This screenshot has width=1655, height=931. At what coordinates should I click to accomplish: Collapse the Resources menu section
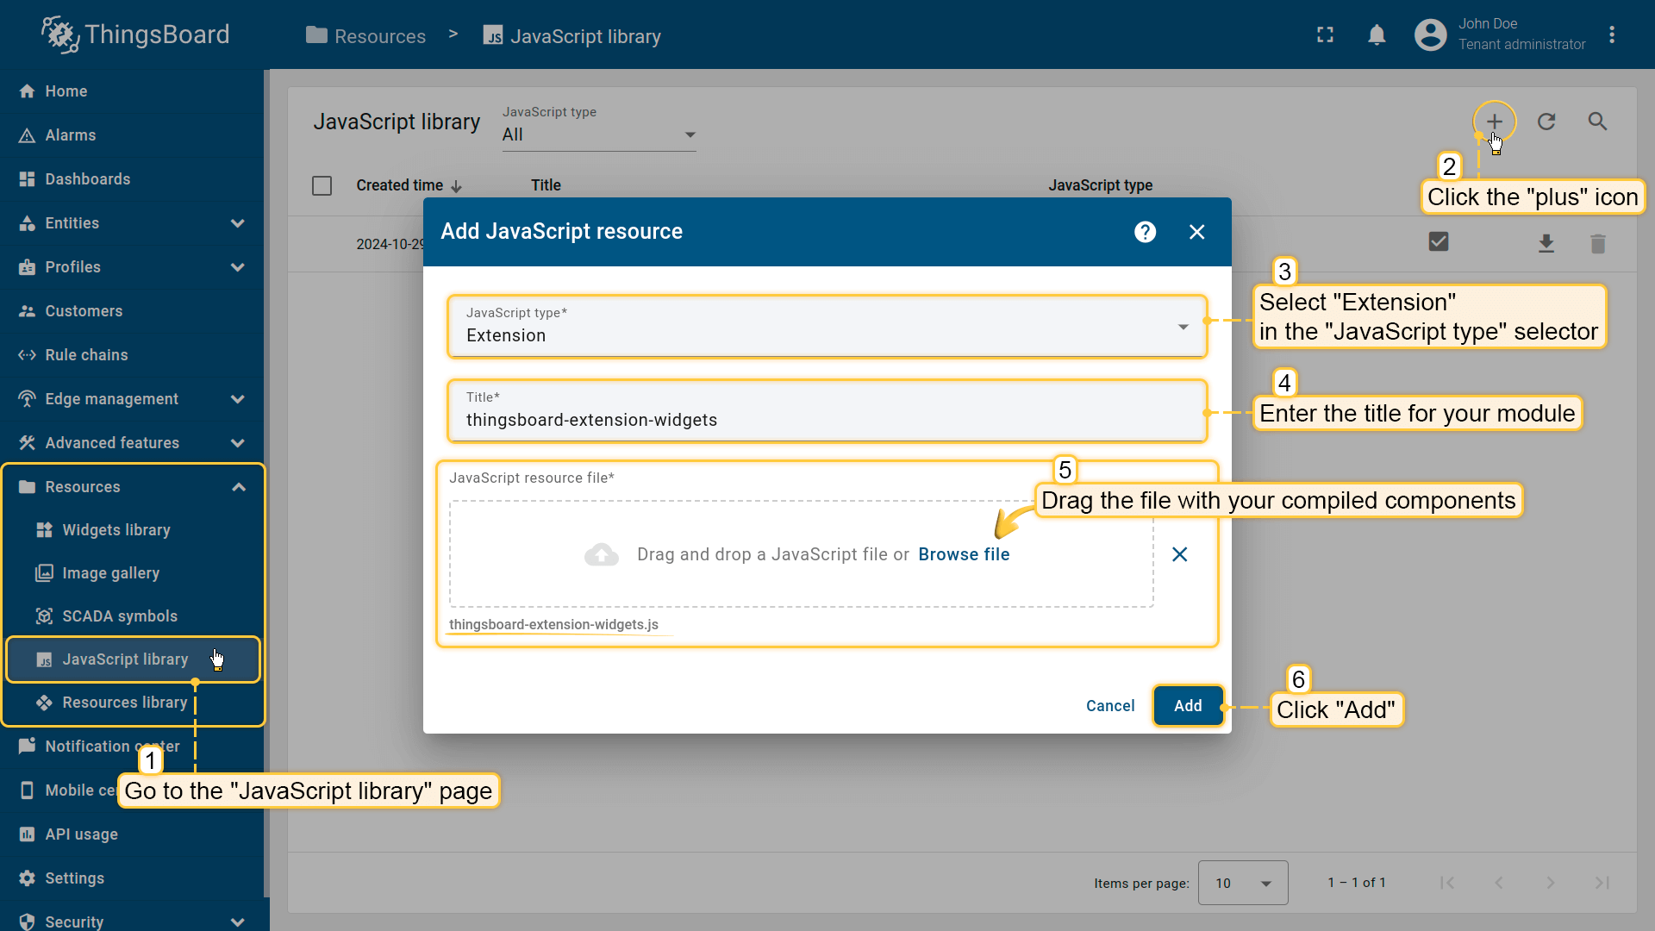coord(239,487)
